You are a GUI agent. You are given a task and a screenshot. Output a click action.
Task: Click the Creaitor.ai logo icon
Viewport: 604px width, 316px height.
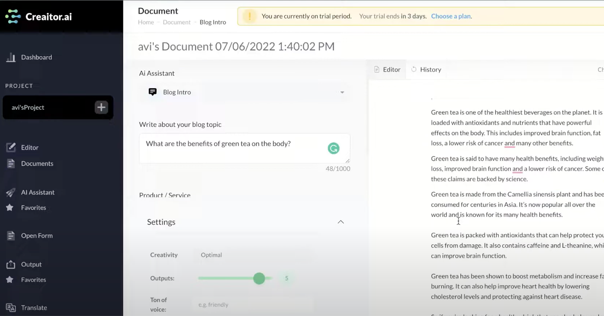tap(13, 17)
